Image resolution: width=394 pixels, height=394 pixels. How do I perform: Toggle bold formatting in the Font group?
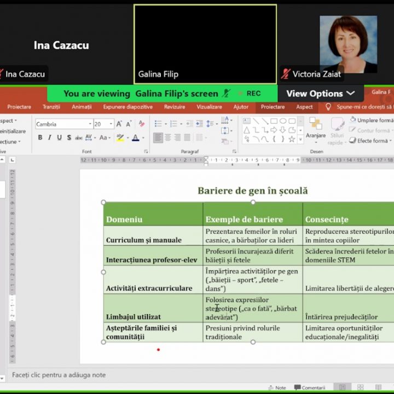(x=40, y=138)
